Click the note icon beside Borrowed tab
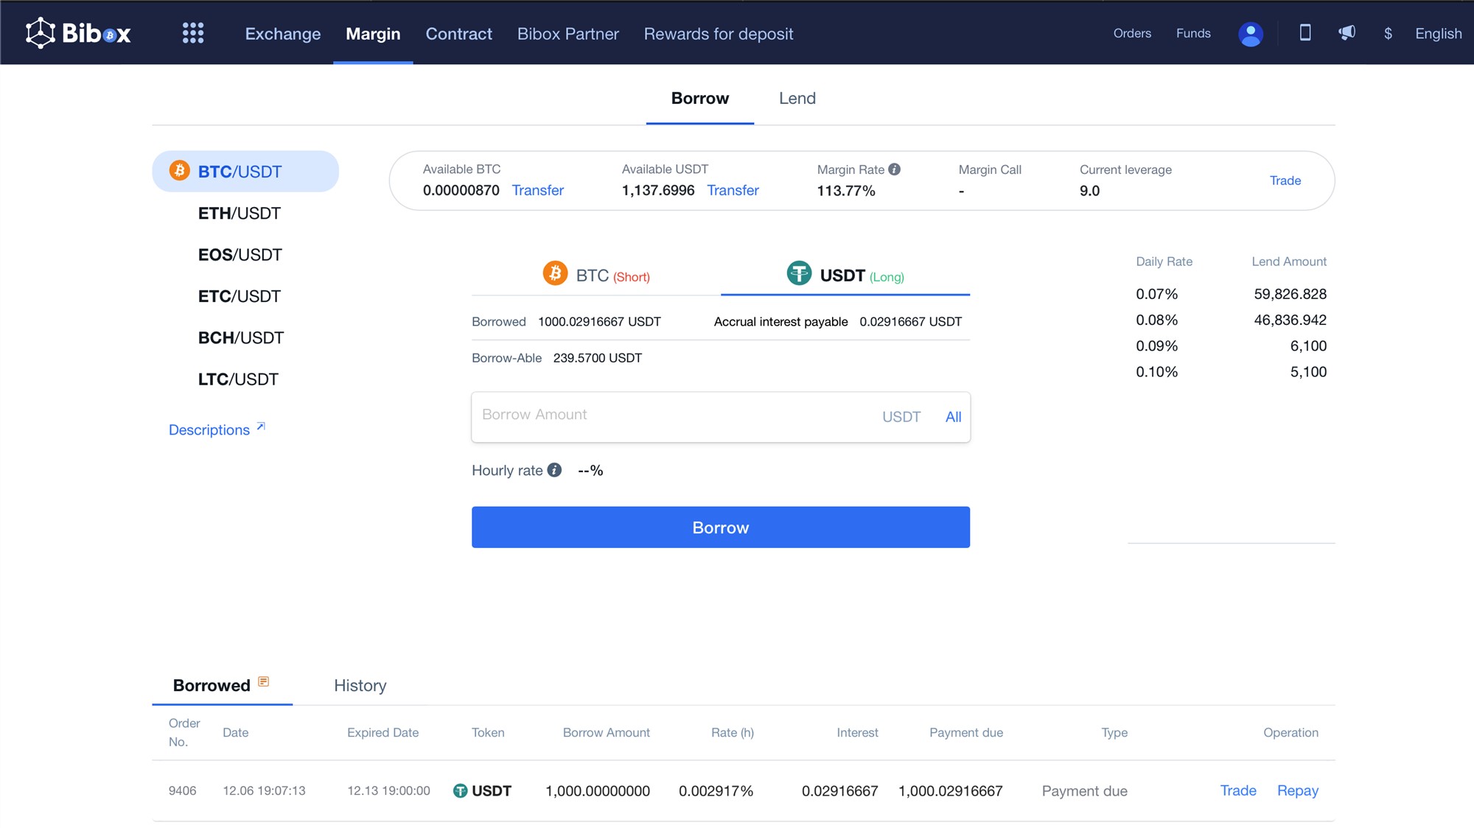The width and height of the screenshot is (1474, 828). tap(263, 682)
